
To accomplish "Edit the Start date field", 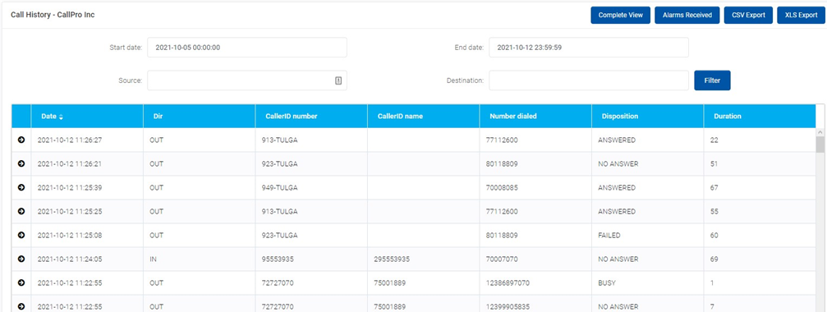I will [247, 48].
